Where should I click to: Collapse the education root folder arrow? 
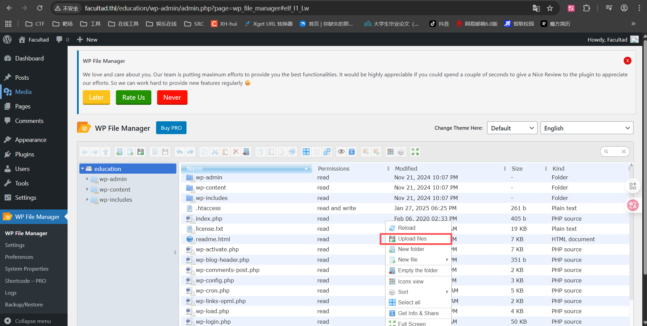82,169
